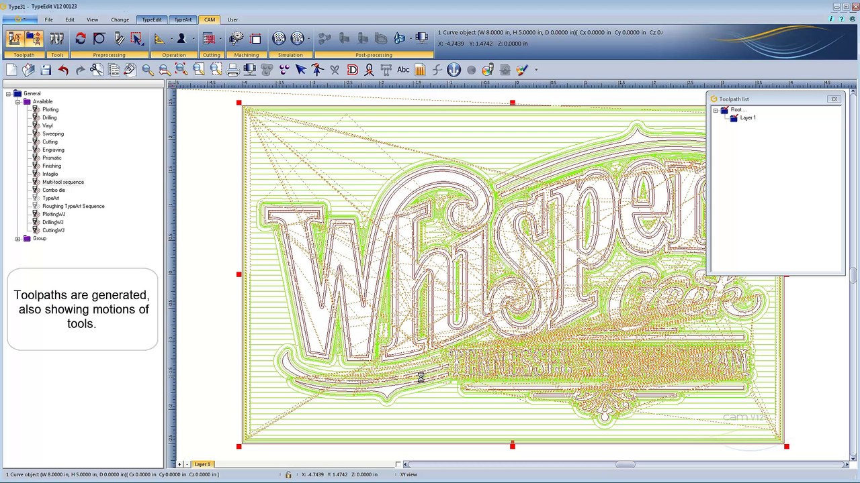Screen dimensions: 860x483
Task: Select the blue arrow selection tool
Action: click(x=300, y=70)
